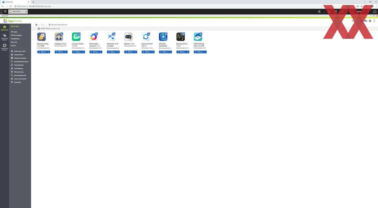Click Öffnen for Helpdesk

[59, 52]
